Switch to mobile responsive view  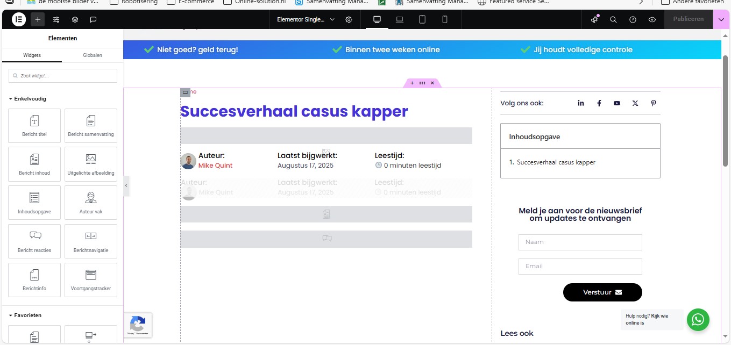pos(445,19)
